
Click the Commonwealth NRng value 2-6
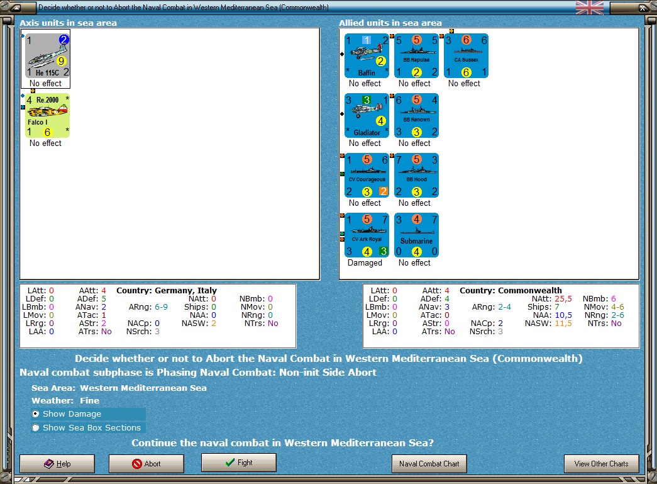pos(617,315)
